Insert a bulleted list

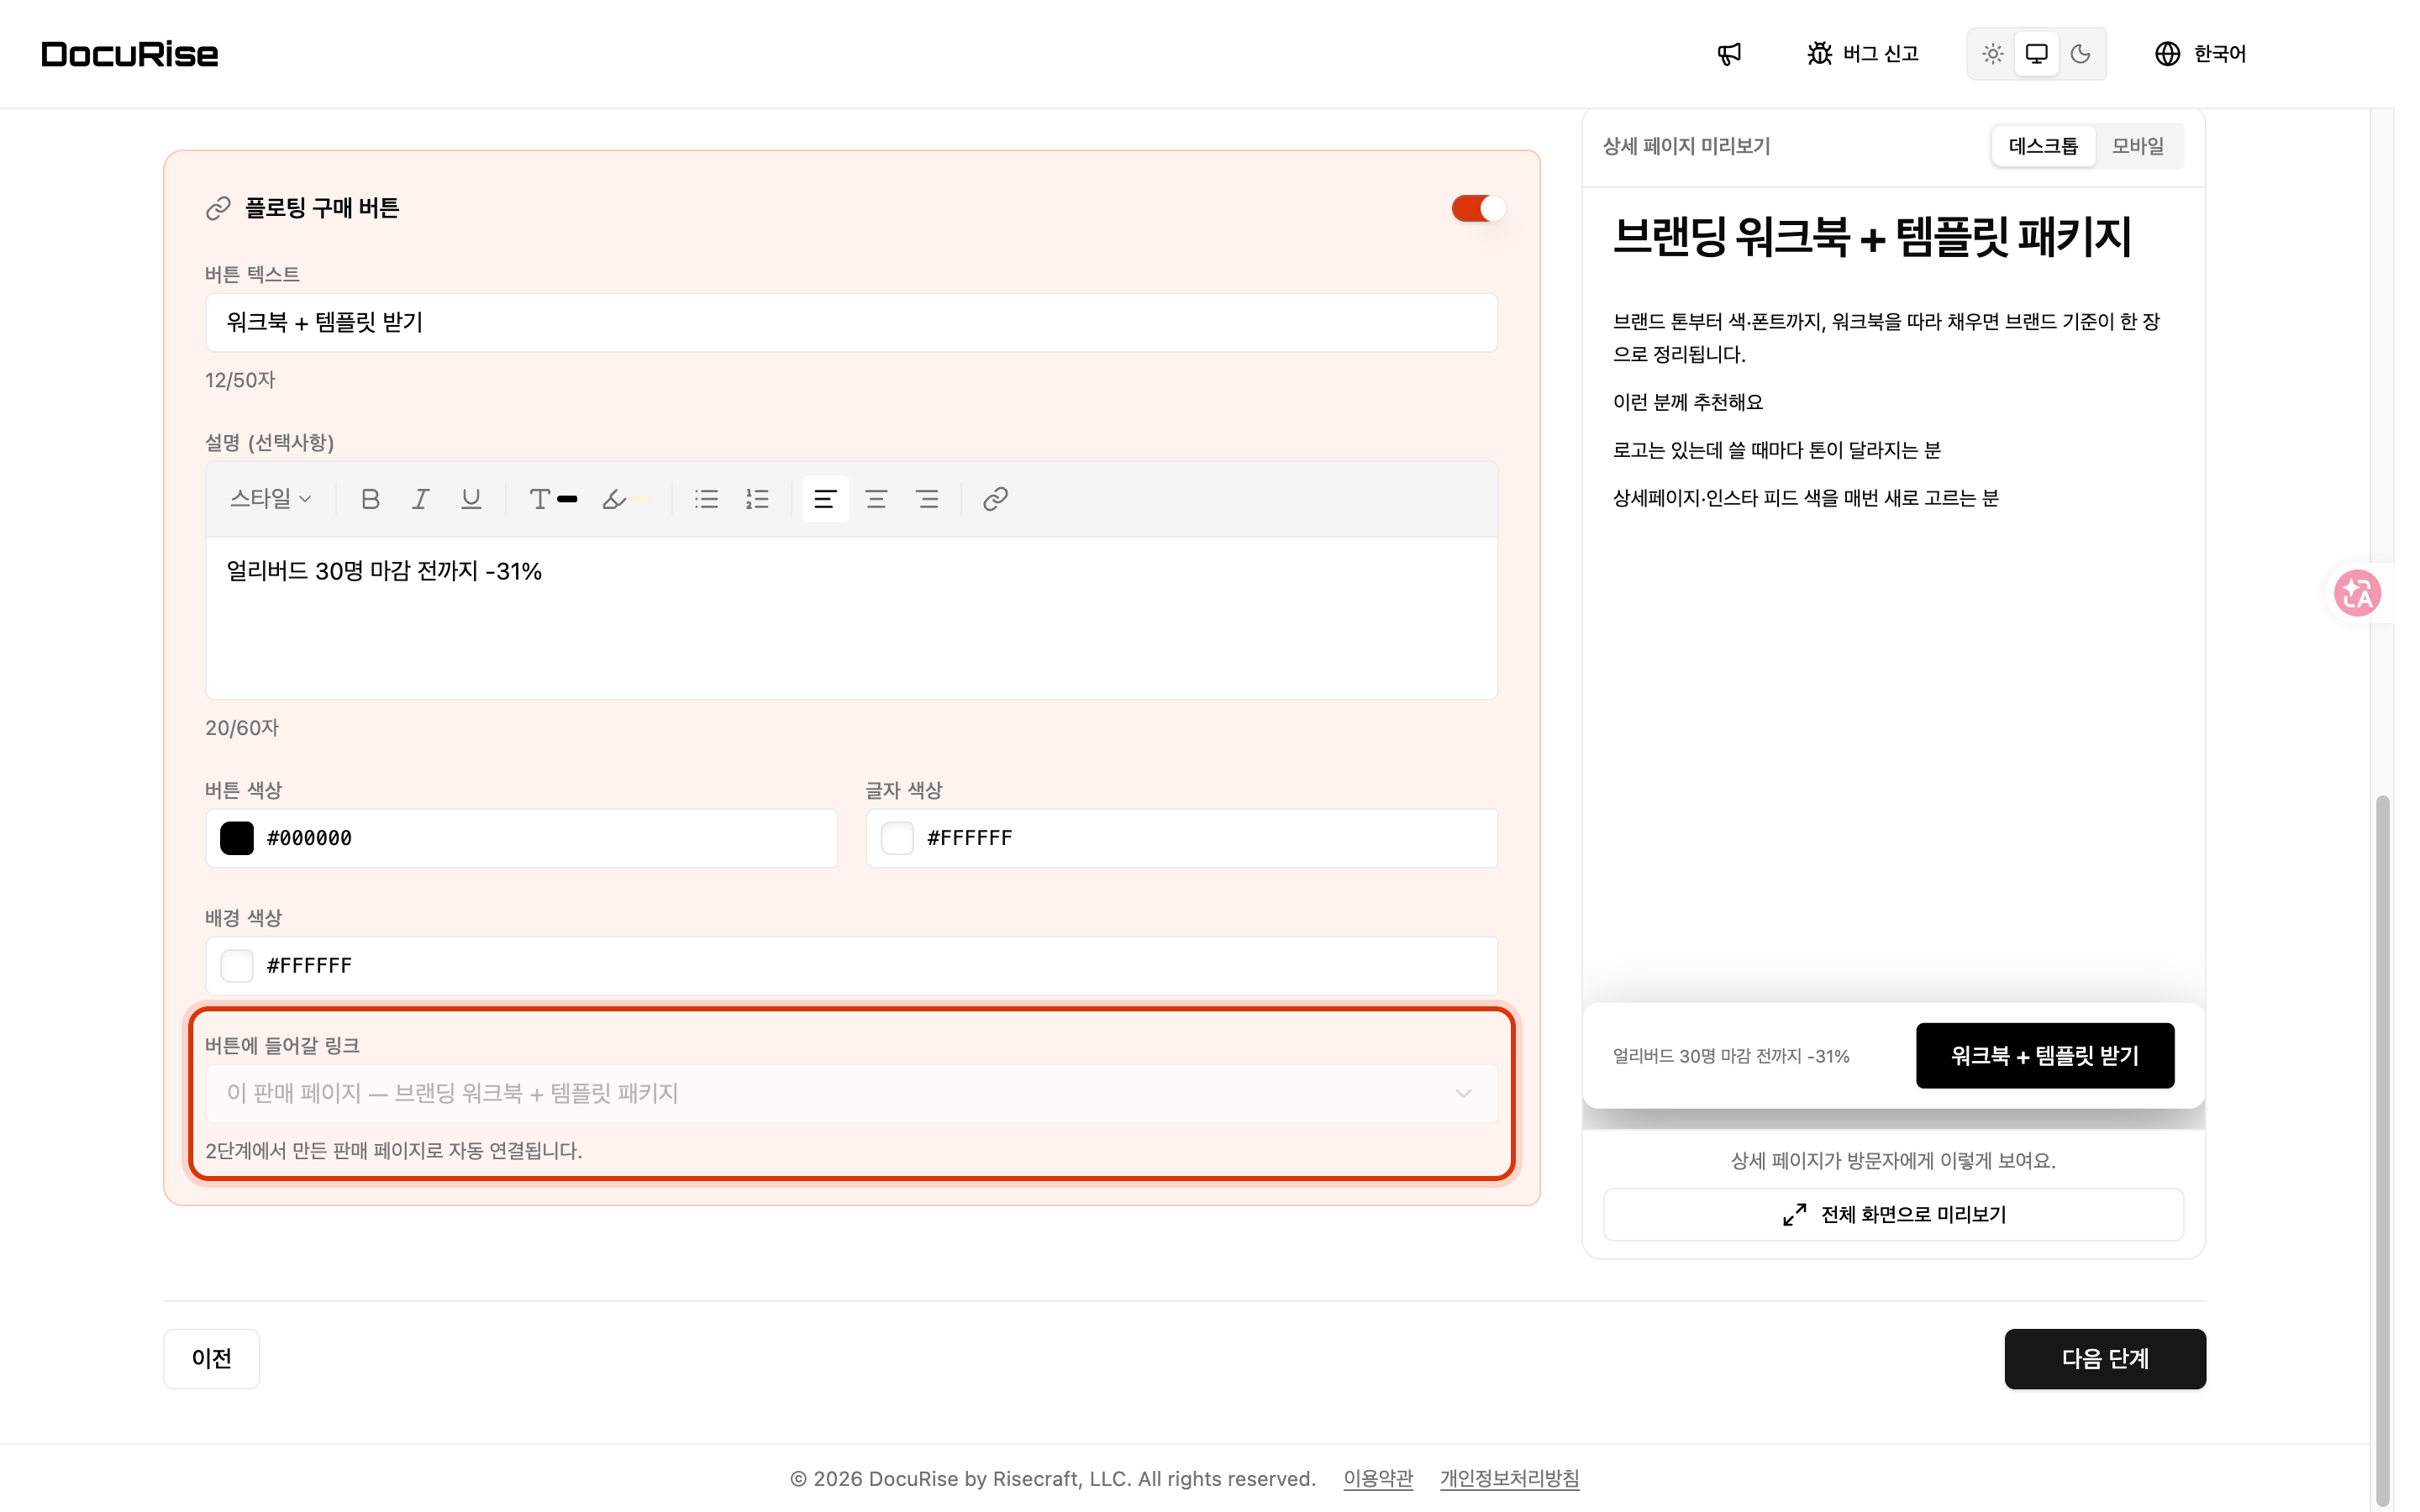tap(706, 499)
